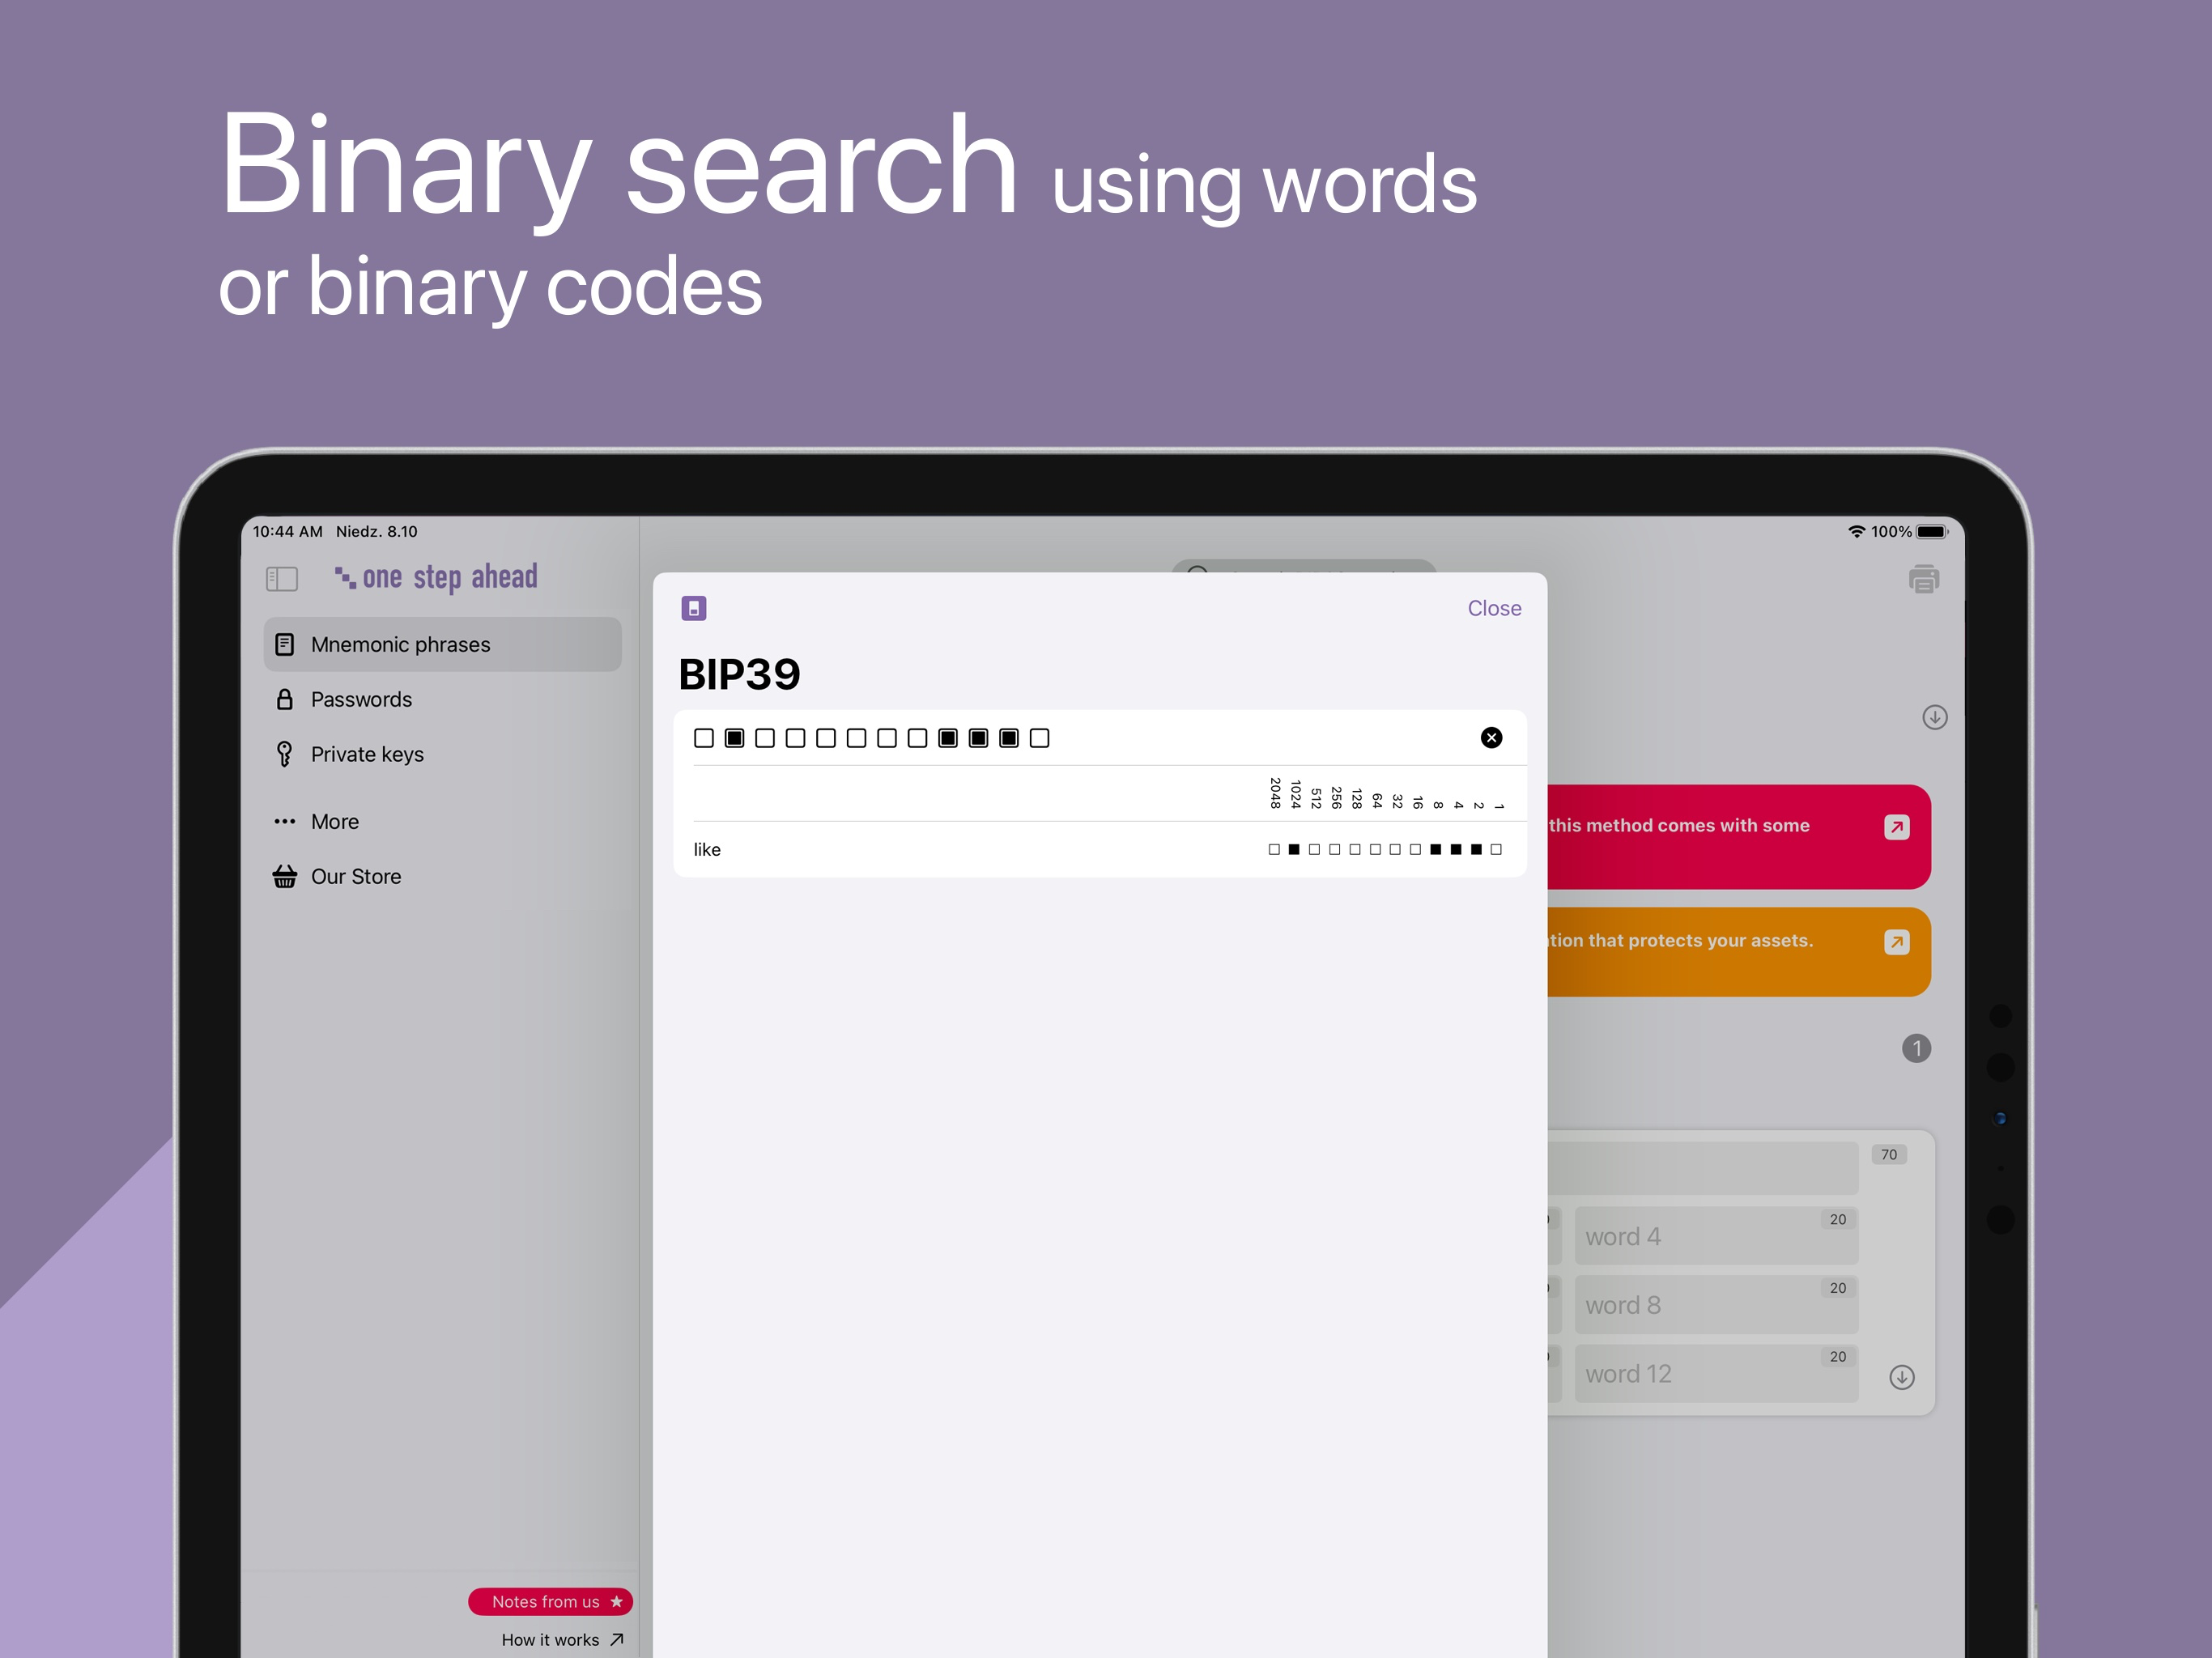Toggle the 128 bit checkbox in the input row
Image resolution: width=2212 pixels, height=1658 pixels.
(826, 738)
